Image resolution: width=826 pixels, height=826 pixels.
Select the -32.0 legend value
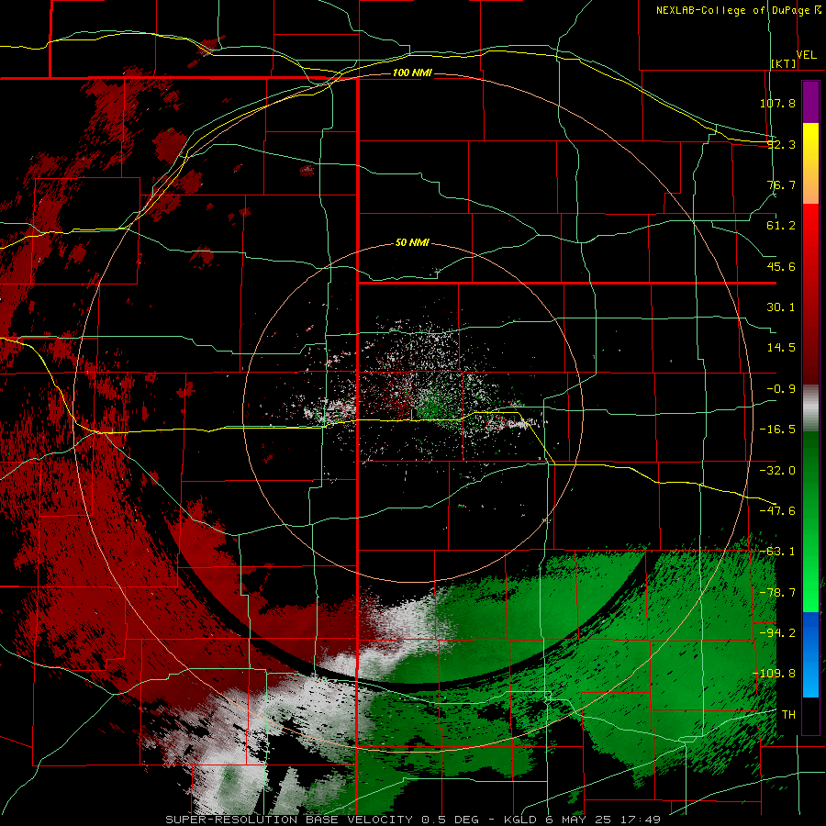(777, 471)
